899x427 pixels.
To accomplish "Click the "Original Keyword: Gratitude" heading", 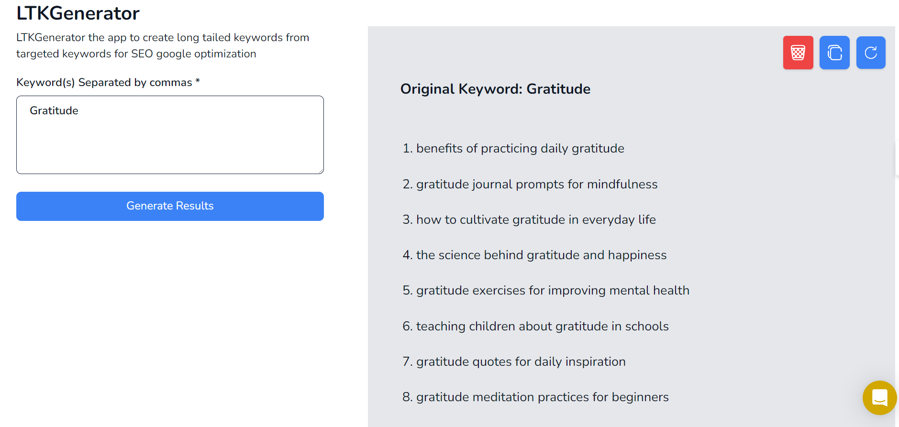I will tap(495, 89).
